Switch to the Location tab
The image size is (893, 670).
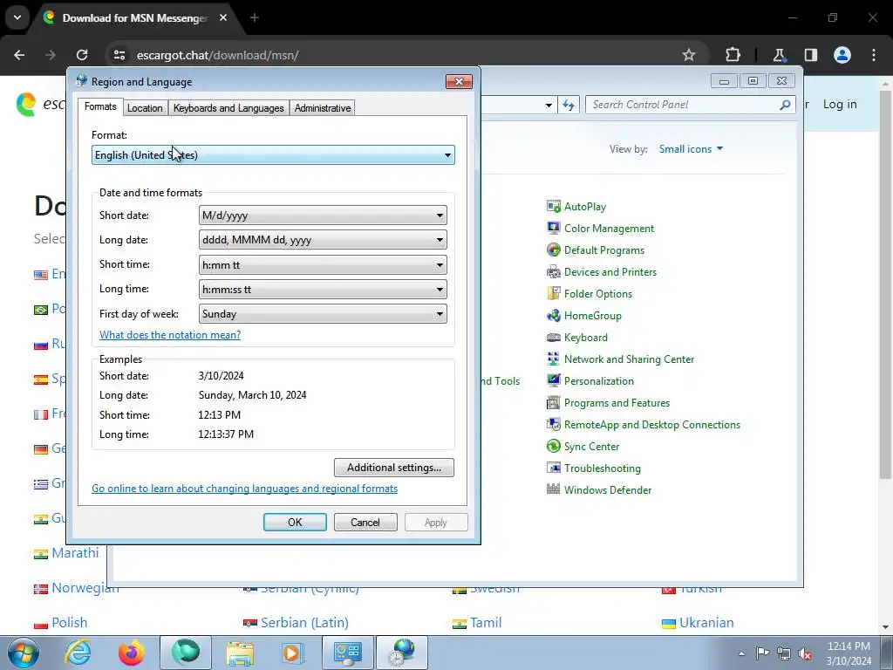145,107
